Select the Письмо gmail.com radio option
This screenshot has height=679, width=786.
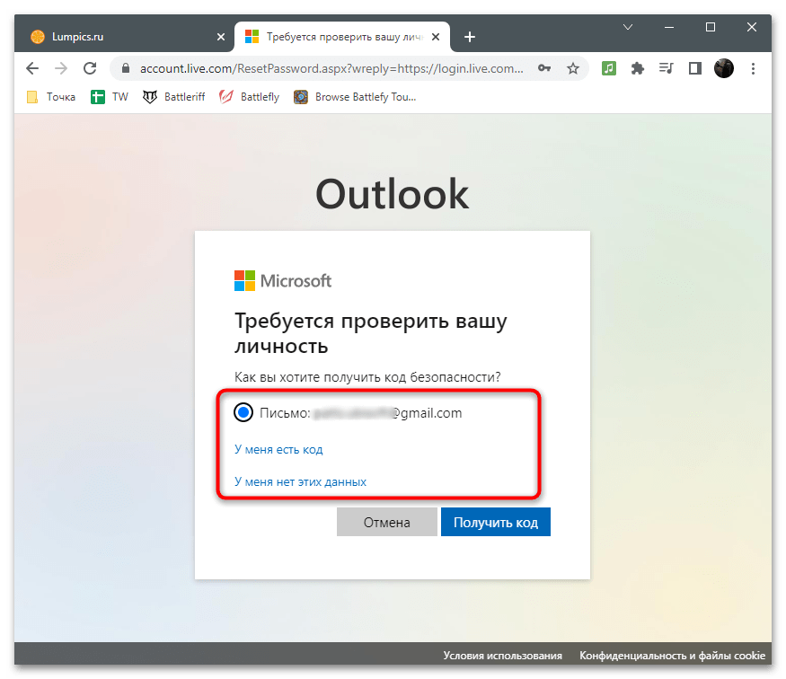coord(243,412)
